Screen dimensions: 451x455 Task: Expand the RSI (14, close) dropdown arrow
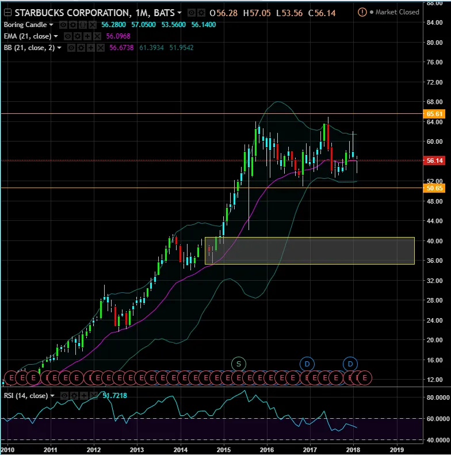(52, 396)
